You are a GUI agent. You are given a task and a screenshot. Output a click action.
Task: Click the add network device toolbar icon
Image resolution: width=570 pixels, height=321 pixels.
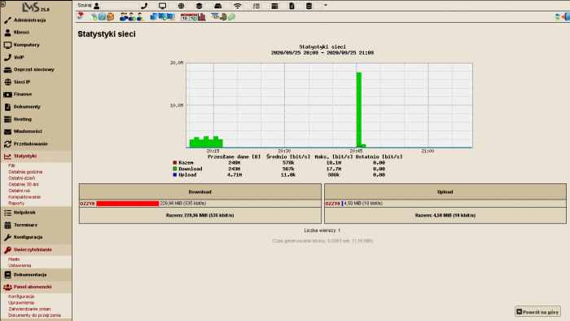[94, 17]
